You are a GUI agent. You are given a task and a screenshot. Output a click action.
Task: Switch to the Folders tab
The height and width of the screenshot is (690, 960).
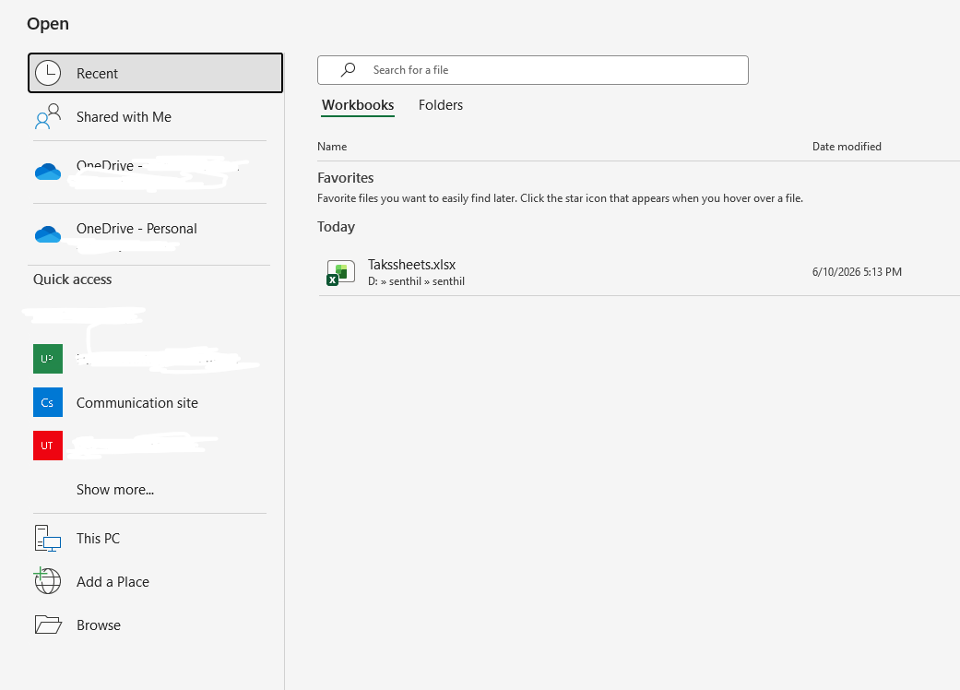(441, 105)
